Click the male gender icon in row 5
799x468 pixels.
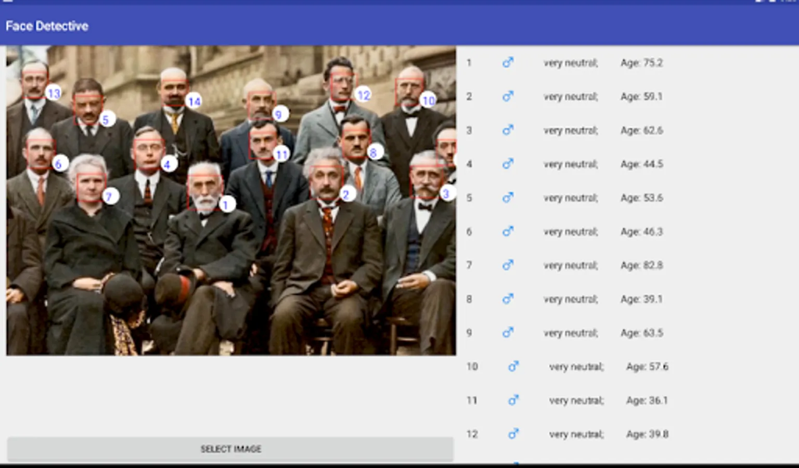tap(508, 198)
